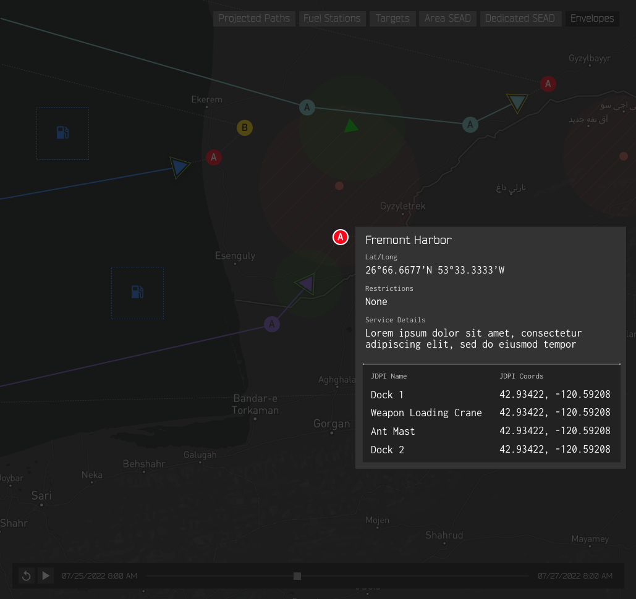Click the timeline slider handle
Viewport: 636px width, 599px height.
(297, 576)
